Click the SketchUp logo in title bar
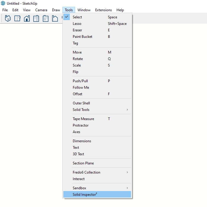This screenshot has width=207, height=207. tap(3, 3)
